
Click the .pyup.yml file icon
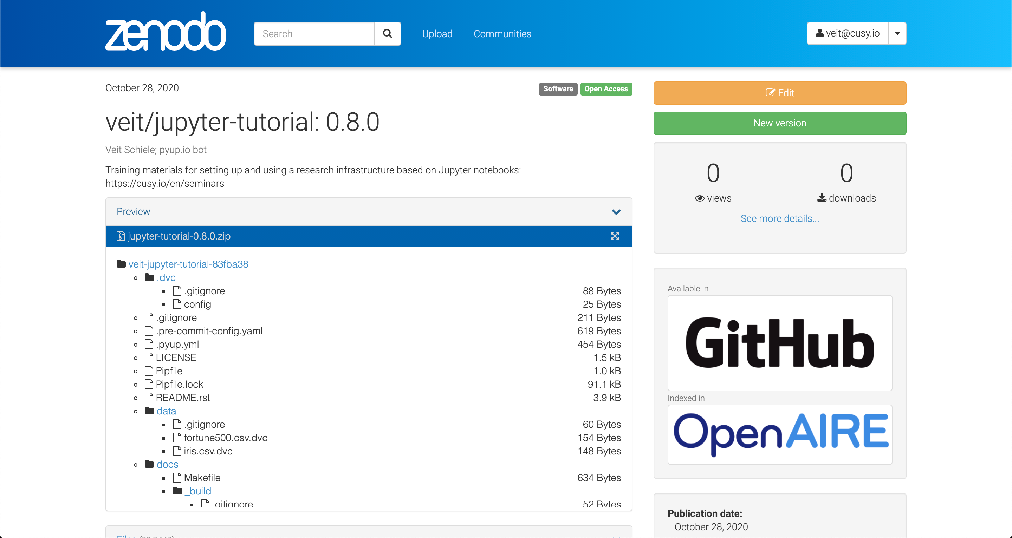pyautogui.click(x=149, y=344)
